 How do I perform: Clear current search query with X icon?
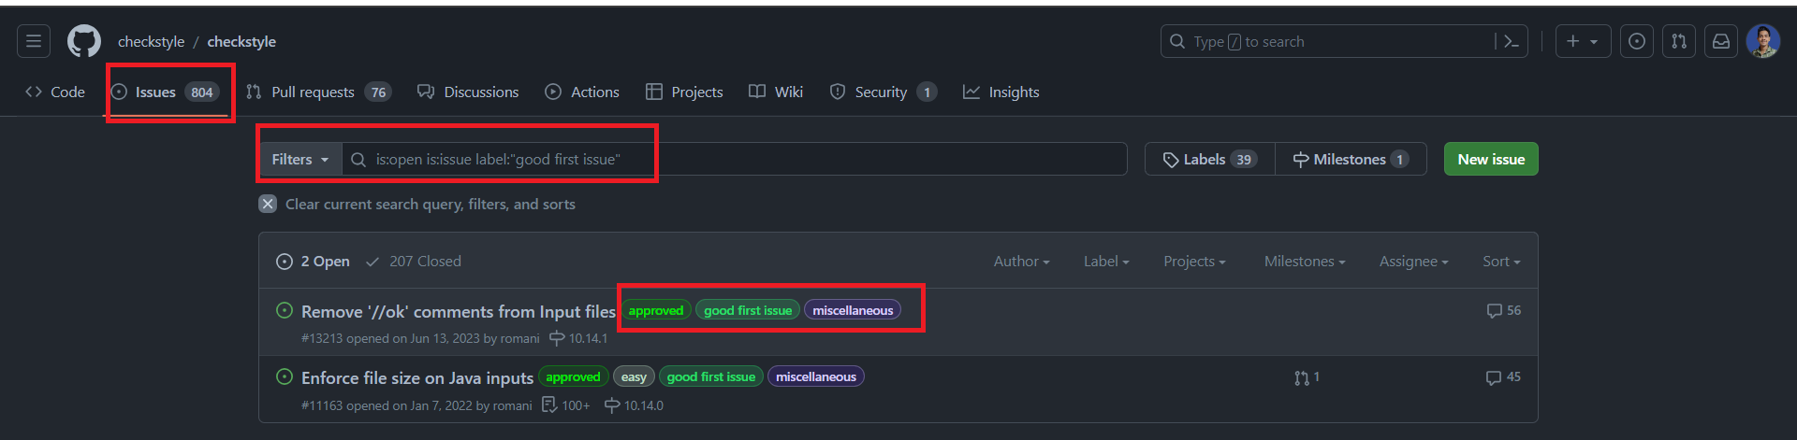[x=268, y=204]
